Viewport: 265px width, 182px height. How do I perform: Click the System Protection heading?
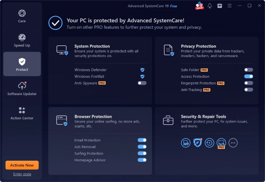coord(92,46)
